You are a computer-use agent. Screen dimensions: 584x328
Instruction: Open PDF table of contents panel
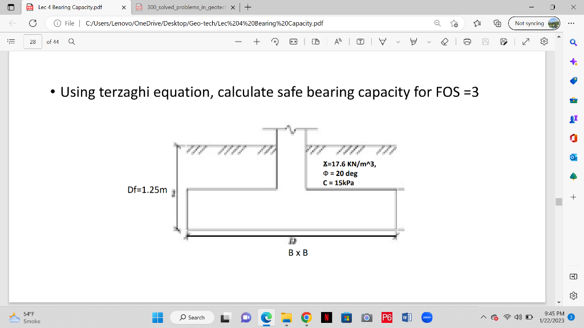tap(10, 42)
